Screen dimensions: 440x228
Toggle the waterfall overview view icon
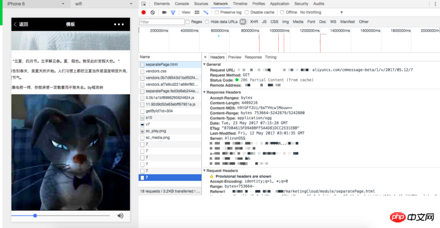[206, 12]
